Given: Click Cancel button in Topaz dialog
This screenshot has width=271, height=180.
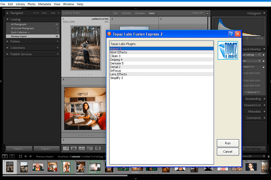Looking at the screenshot, I should click(x=228, y=152).
